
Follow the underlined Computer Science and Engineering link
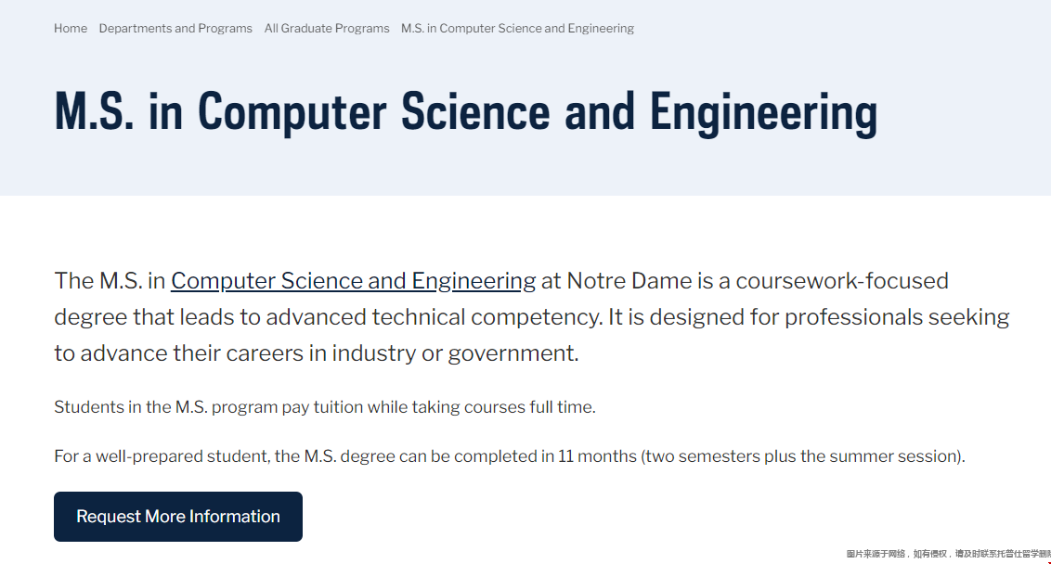pos(353,281)
